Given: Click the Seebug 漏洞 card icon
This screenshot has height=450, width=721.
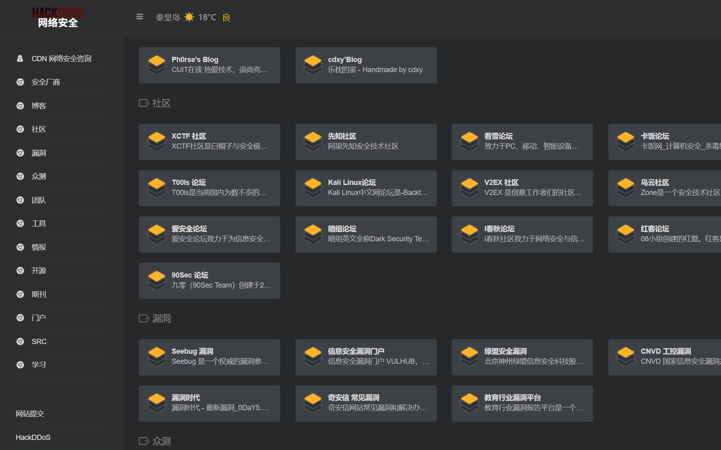Looking at the screenshot, I should (157, 357).
